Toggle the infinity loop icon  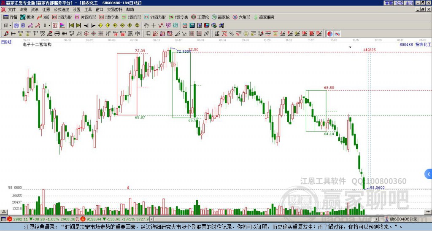[337, 34]
